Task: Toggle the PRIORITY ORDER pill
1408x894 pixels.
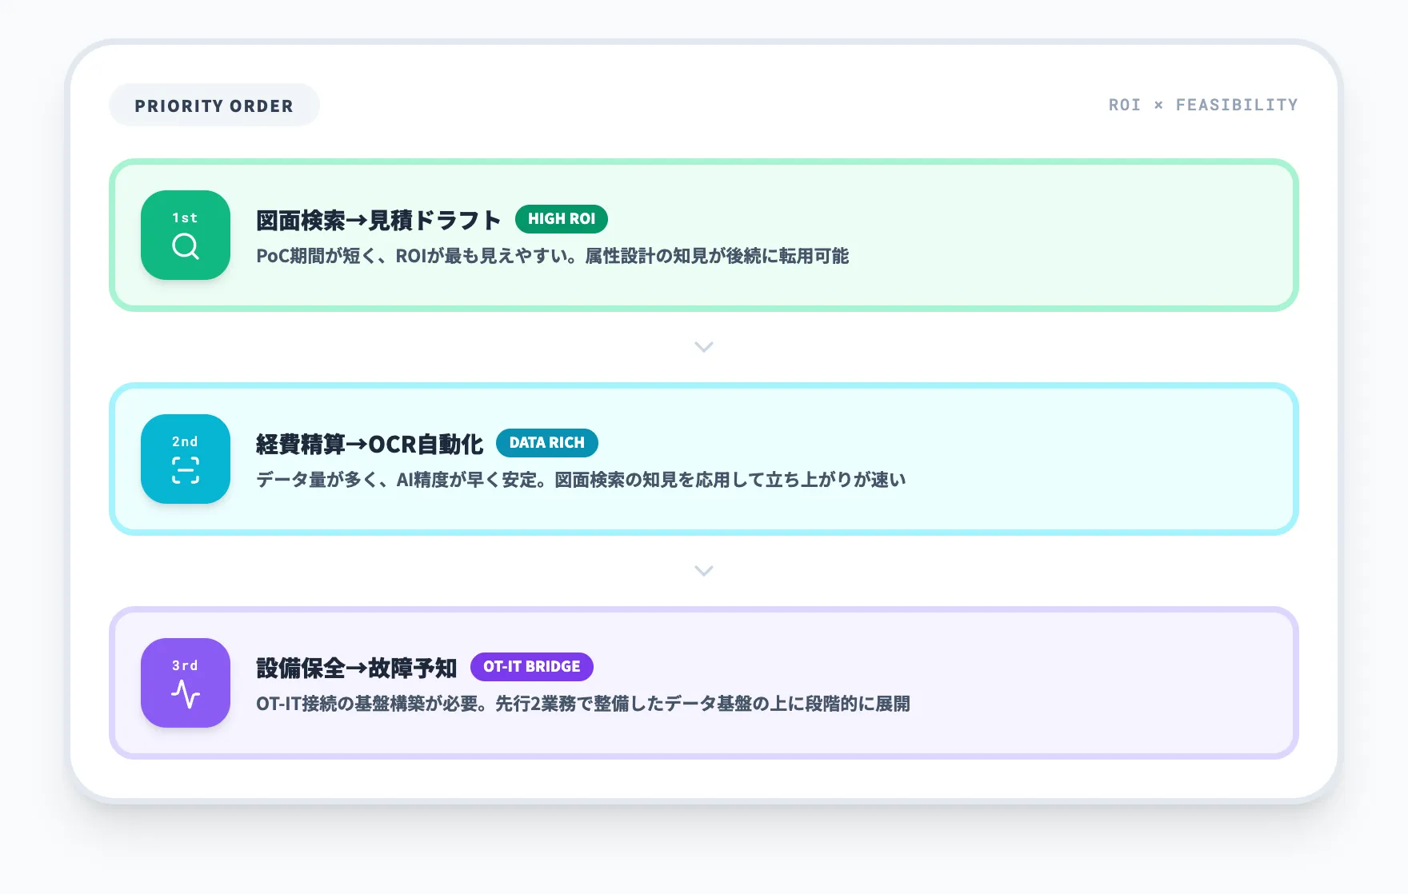Action: pyautogui.click(x=214, y=105)
